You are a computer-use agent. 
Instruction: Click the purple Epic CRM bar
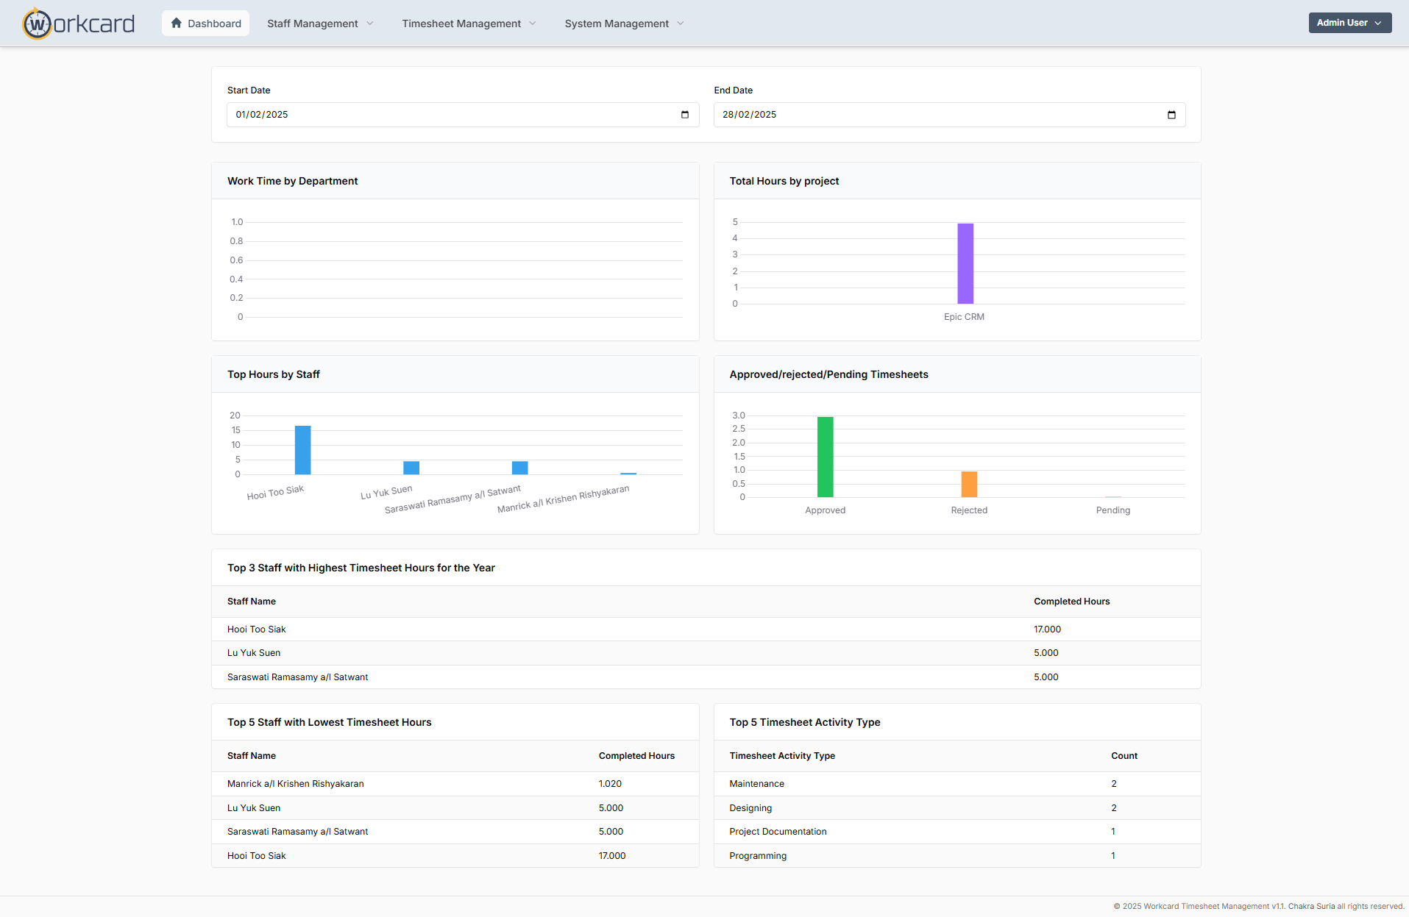(965, 263)
